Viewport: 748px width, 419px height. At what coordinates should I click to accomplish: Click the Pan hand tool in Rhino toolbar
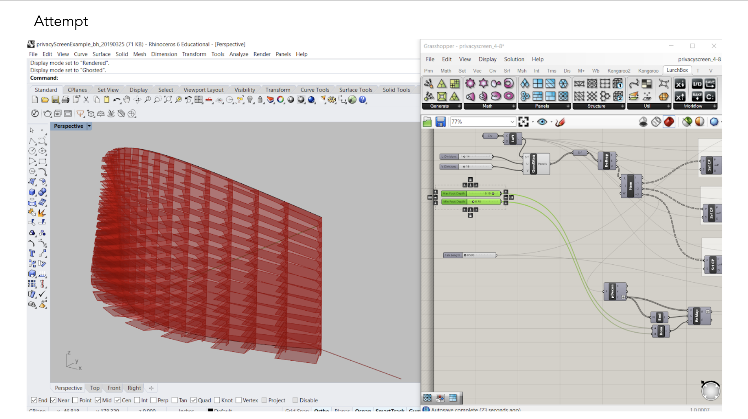[127, 100]
